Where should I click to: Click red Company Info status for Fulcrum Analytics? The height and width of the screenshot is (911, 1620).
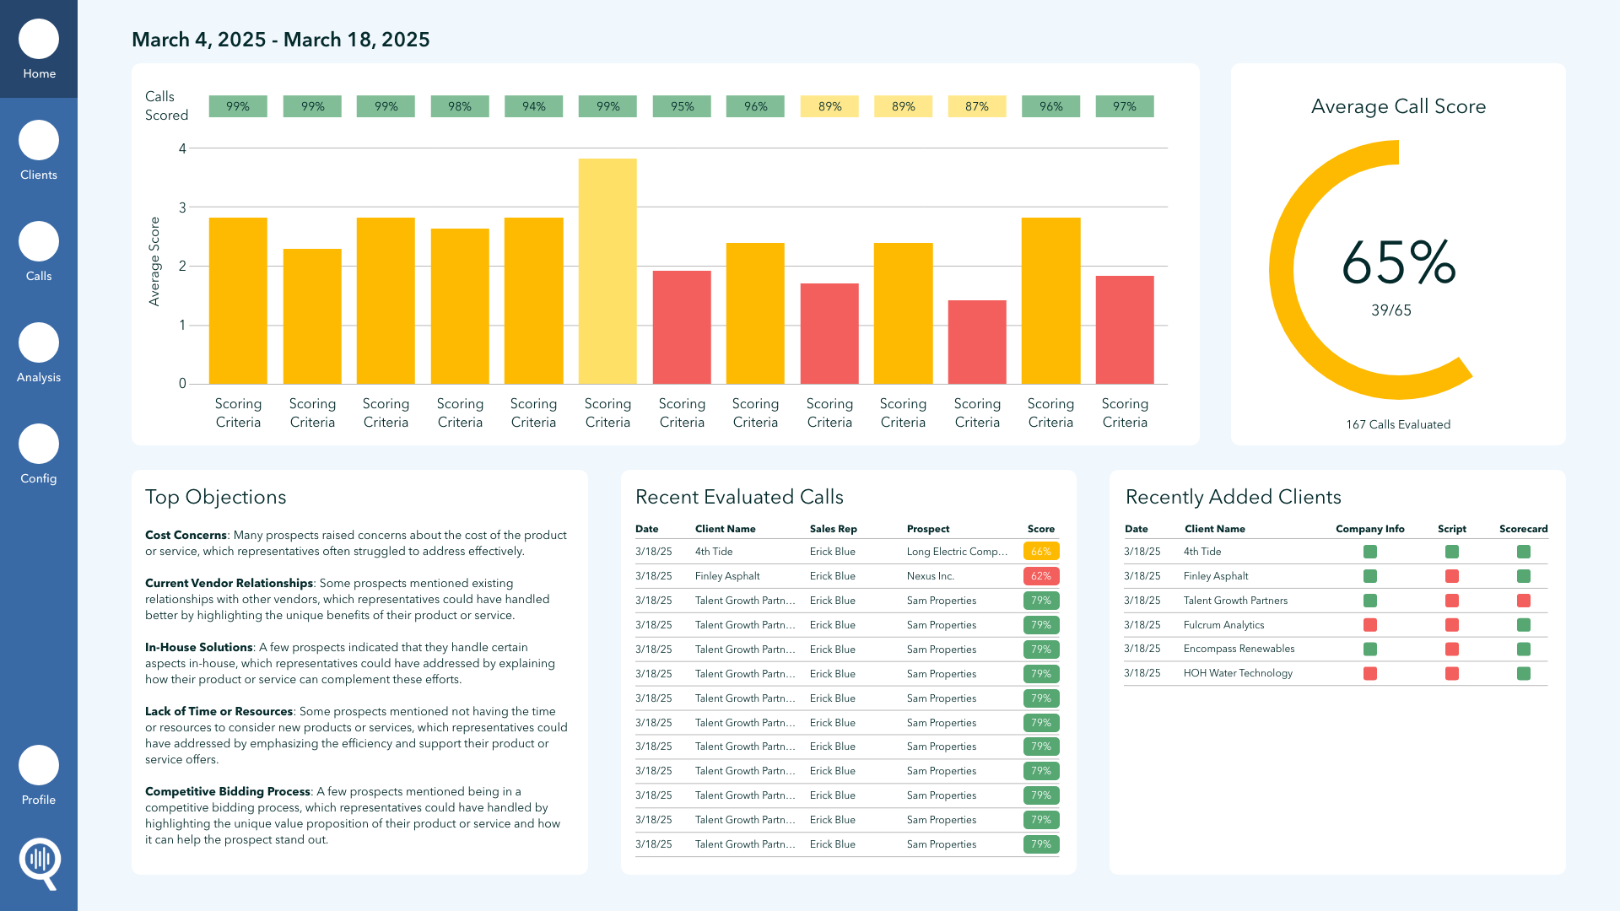[x=1369, y=625]
